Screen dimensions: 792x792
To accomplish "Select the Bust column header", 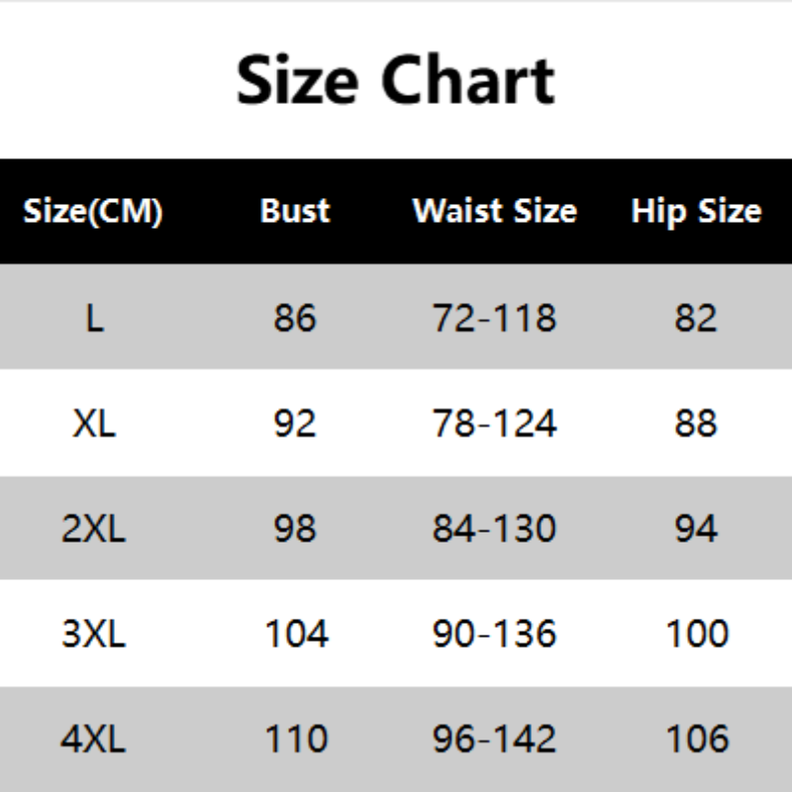I will (x=295, y=211).
